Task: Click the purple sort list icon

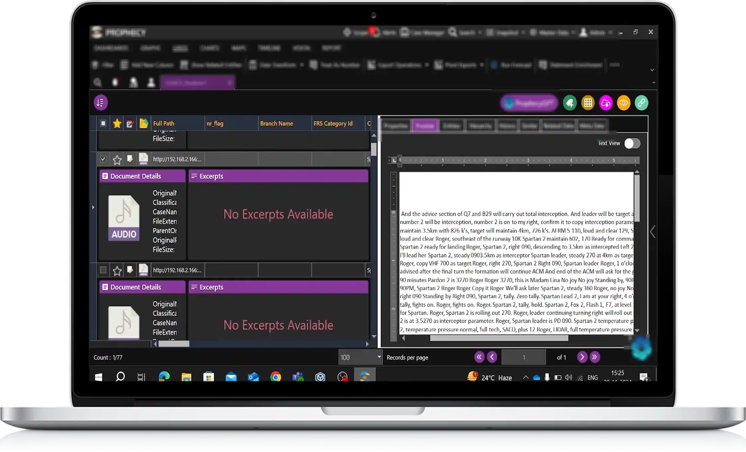Action: click(101, 103)
